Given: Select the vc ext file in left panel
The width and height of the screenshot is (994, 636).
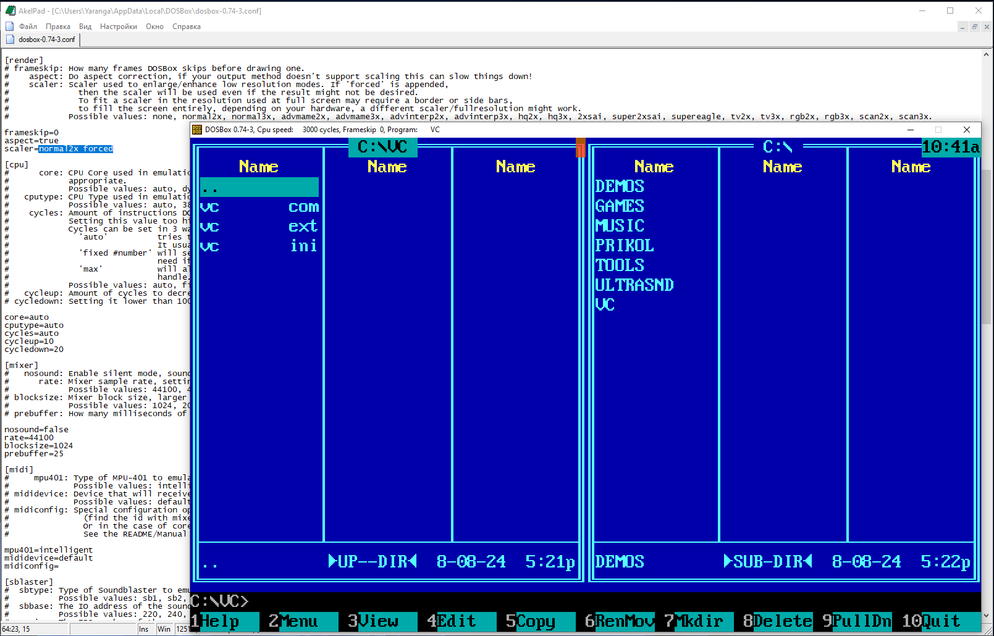Looking at the screenshot, I should tap(259, 227).
